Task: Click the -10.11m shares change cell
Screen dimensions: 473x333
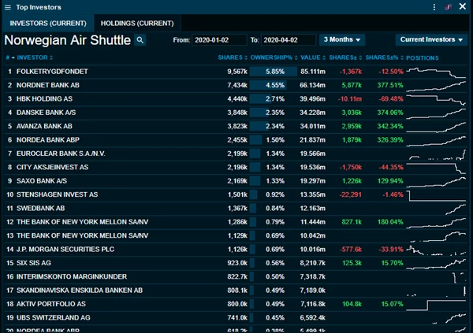Action: pyautogui.click(x=350, y=99)
